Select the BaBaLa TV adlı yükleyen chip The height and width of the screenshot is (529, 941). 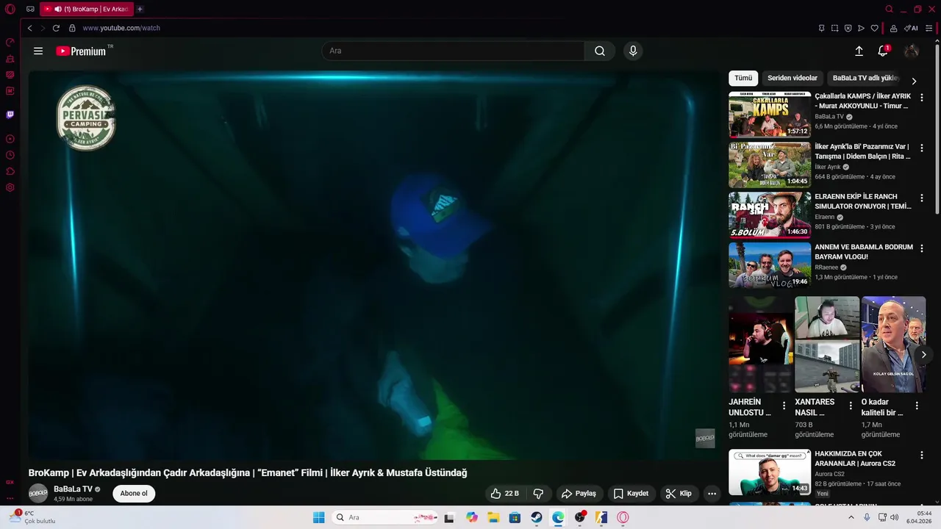pyautogui.click(x=865, y=78)
